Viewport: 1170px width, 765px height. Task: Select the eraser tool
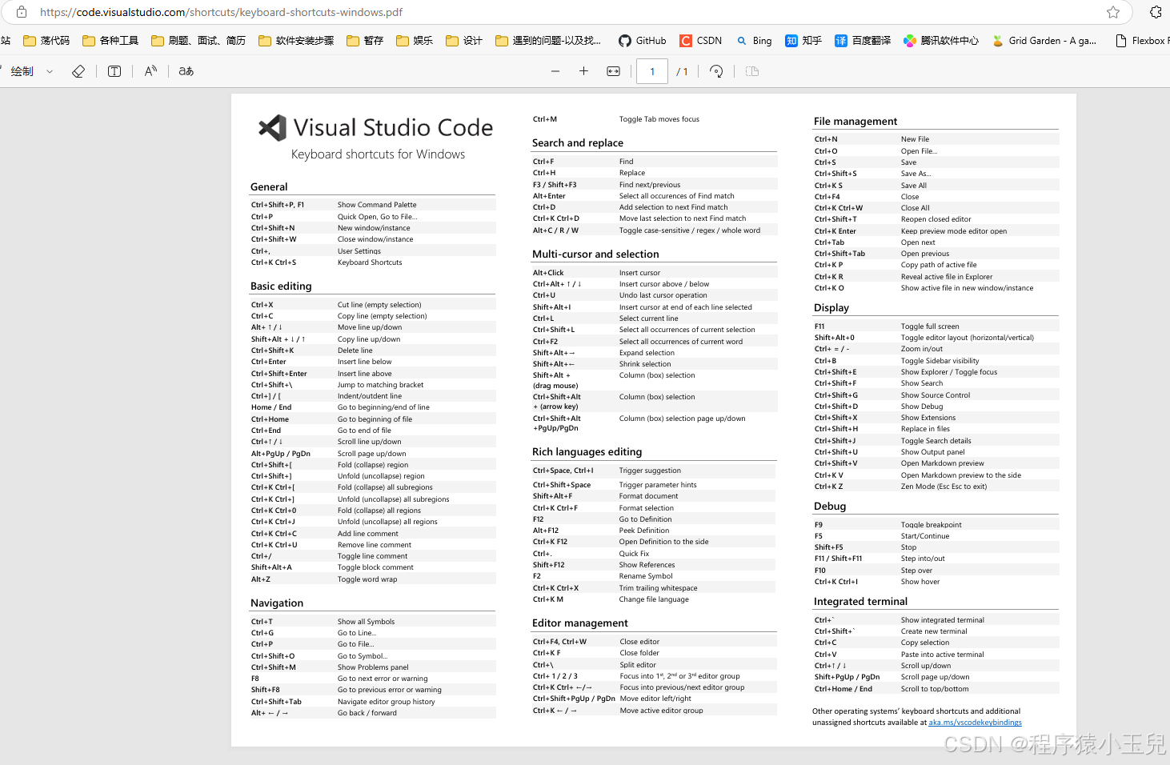click(78, 71)
